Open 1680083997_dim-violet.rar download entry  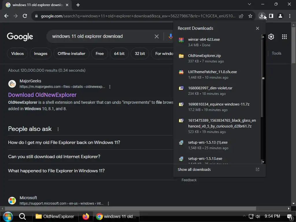point(217,91)
